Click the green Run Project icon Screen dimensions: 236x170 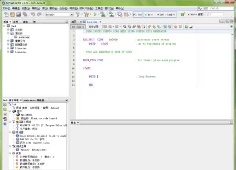[95, 14]
